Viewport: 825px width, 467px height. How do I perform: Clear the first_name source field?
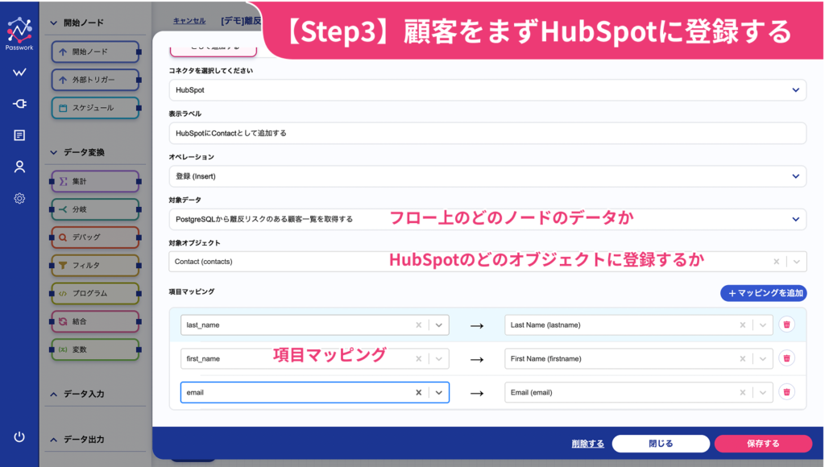[x=419, y=358]
